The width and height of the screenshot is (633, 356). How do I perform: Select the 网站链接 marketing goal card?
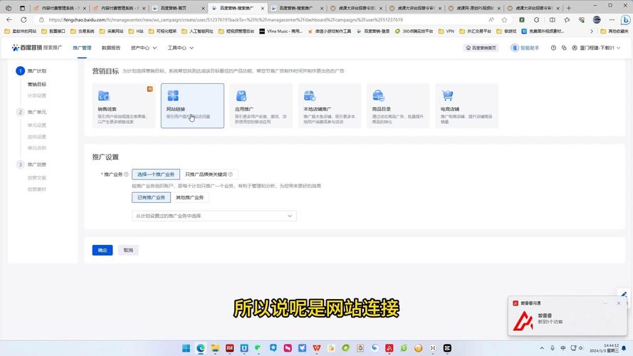coord(192,106)
